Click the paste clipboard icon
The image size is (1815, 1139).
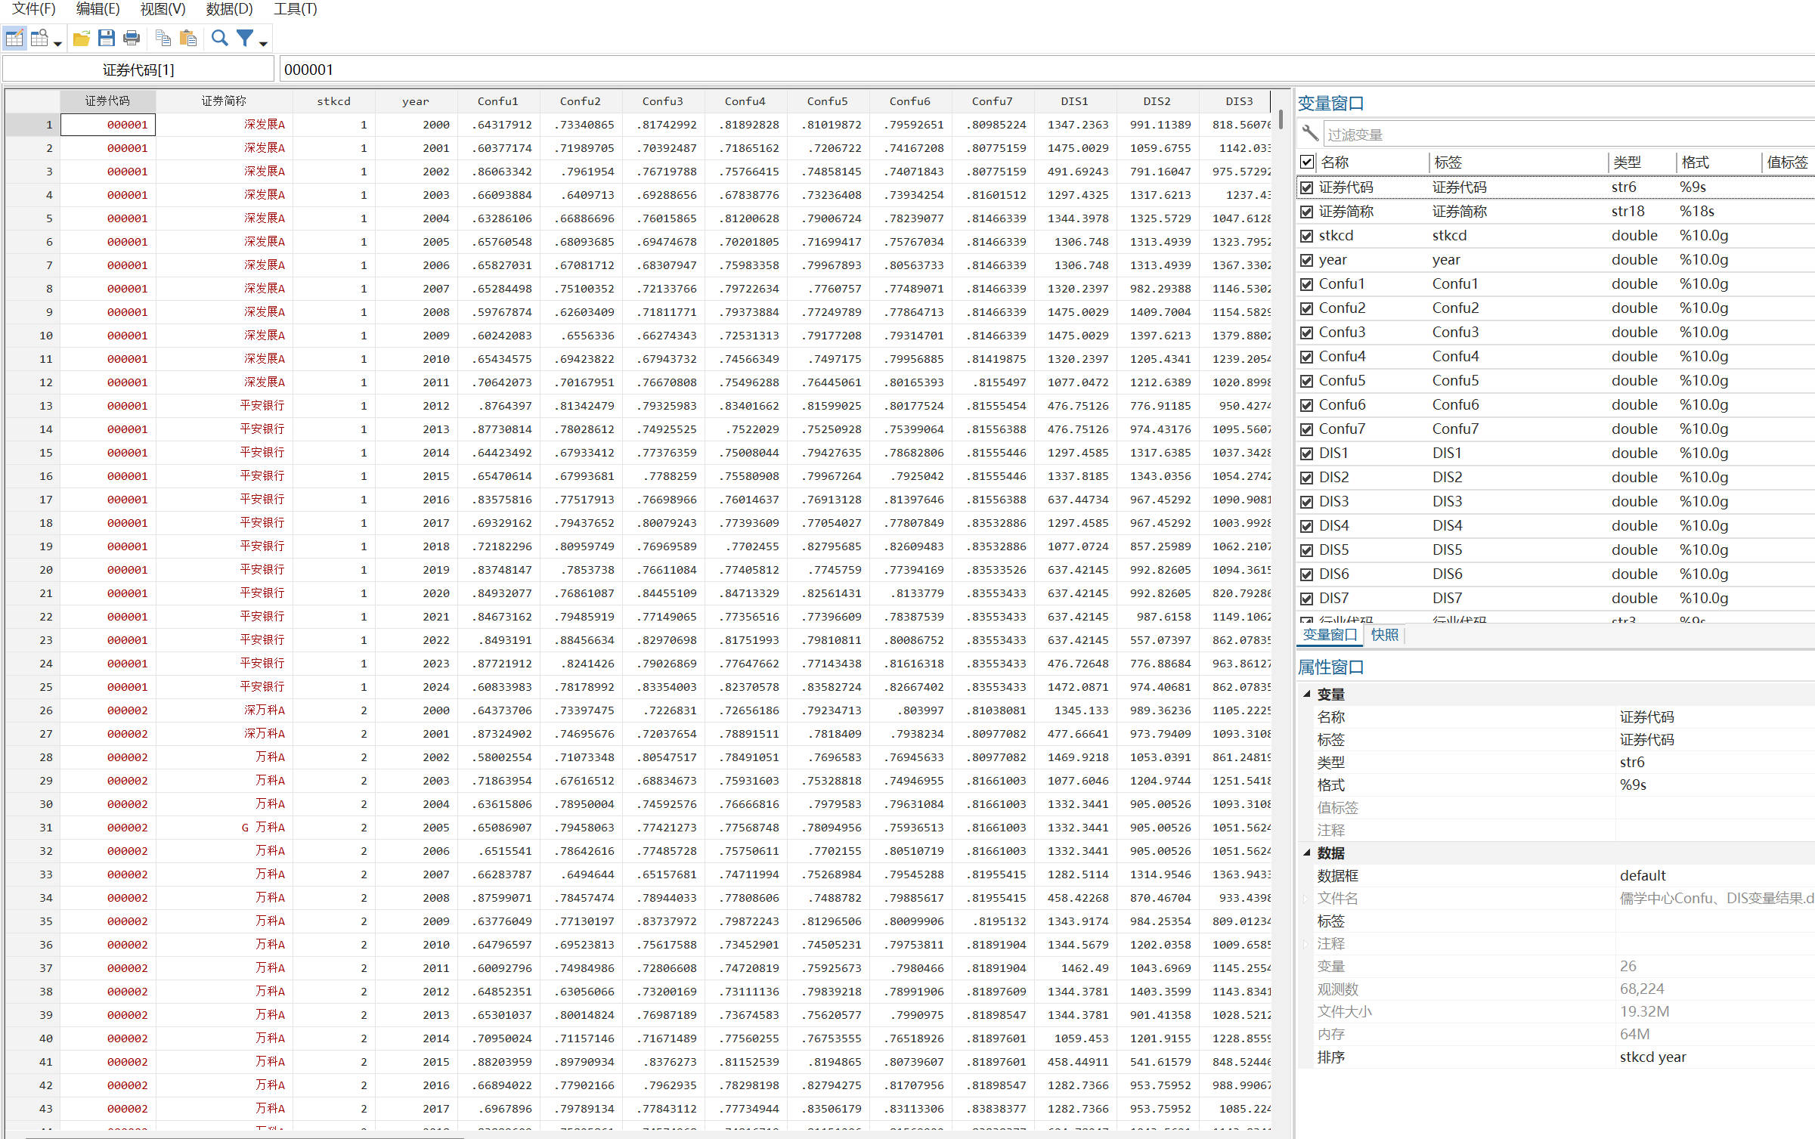pyautogui.click(x=188, y=38)
